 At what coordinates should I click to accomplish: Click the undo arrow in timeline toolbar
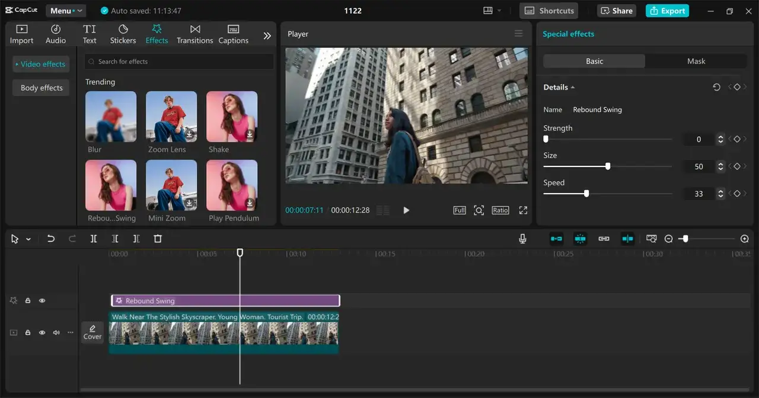[x=51, y=239]
